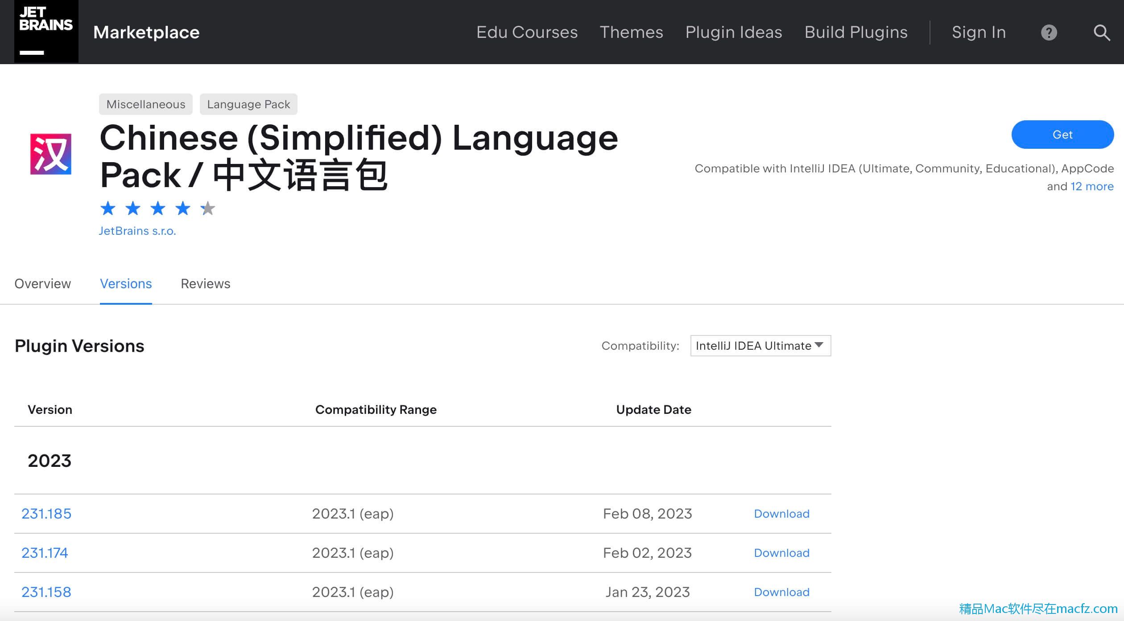This screenshot has width=1124, height=621.
Task: Click the 2023 year group heading
Action: (x=50, y=461)
